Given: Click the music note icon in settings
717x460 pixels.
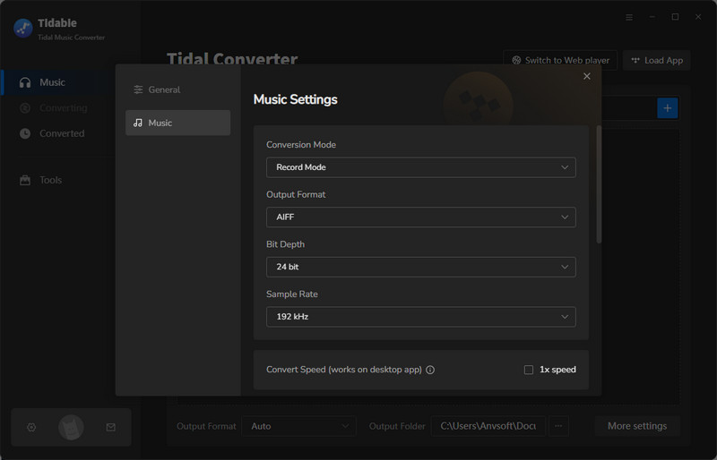Looking at the screenshot, I should (138, 123).
